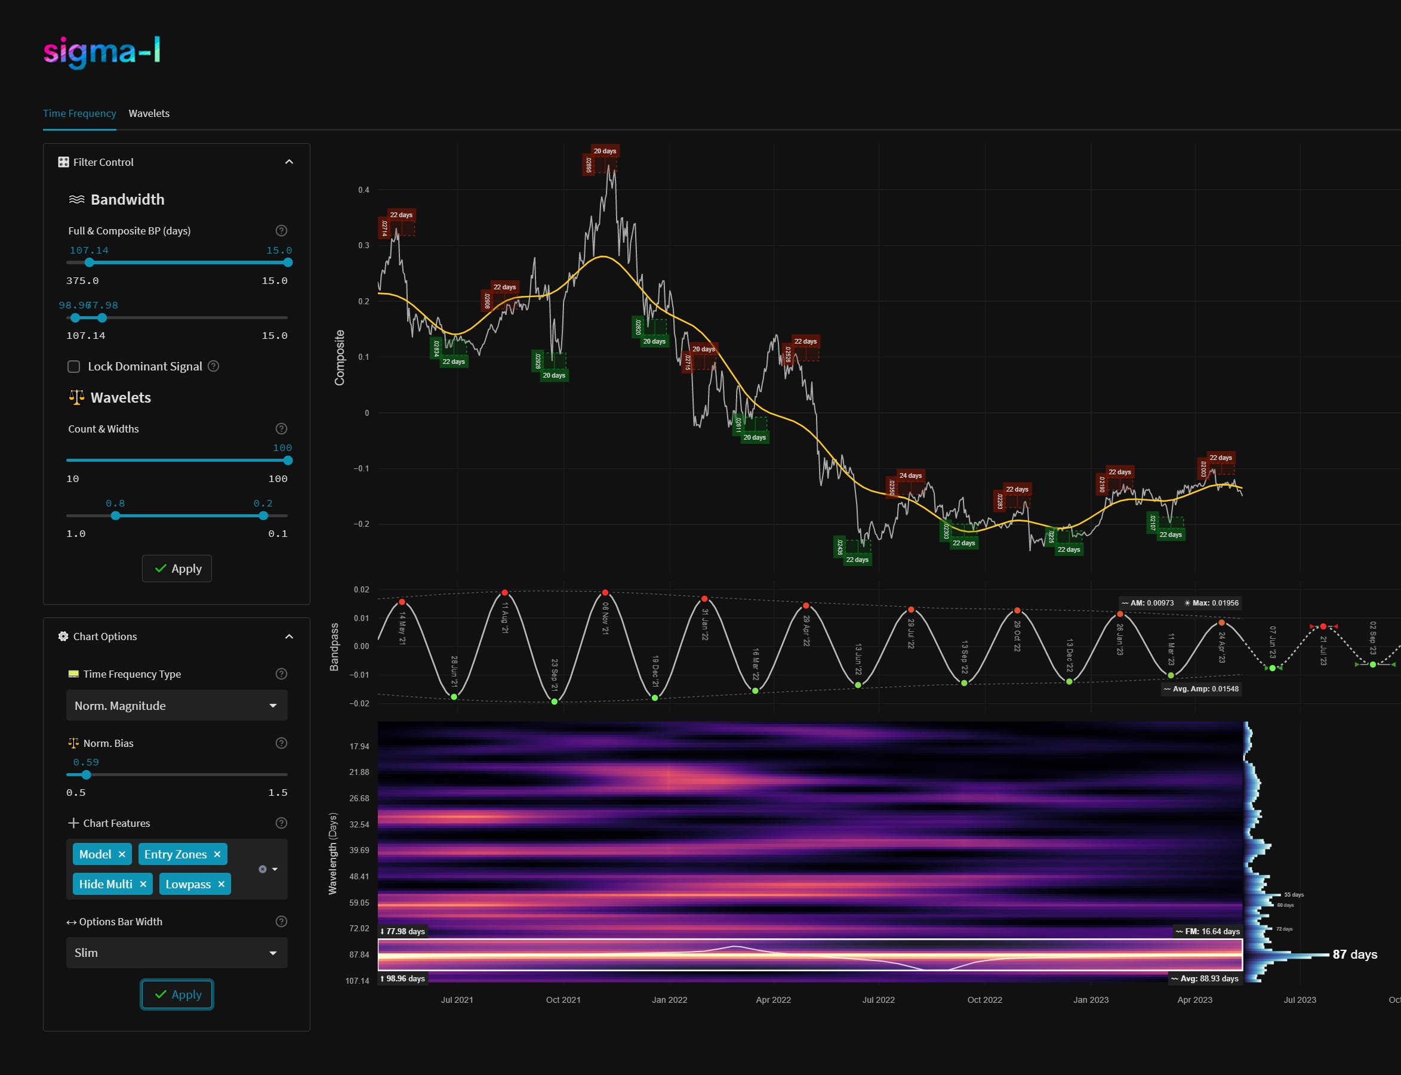Click the Filter Control panel icon

tap(63, 162)
